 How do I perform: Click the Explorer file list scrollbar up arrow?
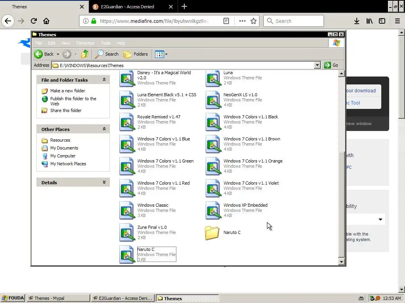click(x=341, y=74)
